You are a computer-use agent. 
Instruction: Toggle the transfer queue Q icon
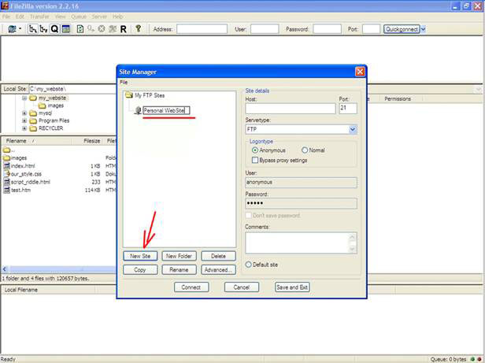click(54, 29)
